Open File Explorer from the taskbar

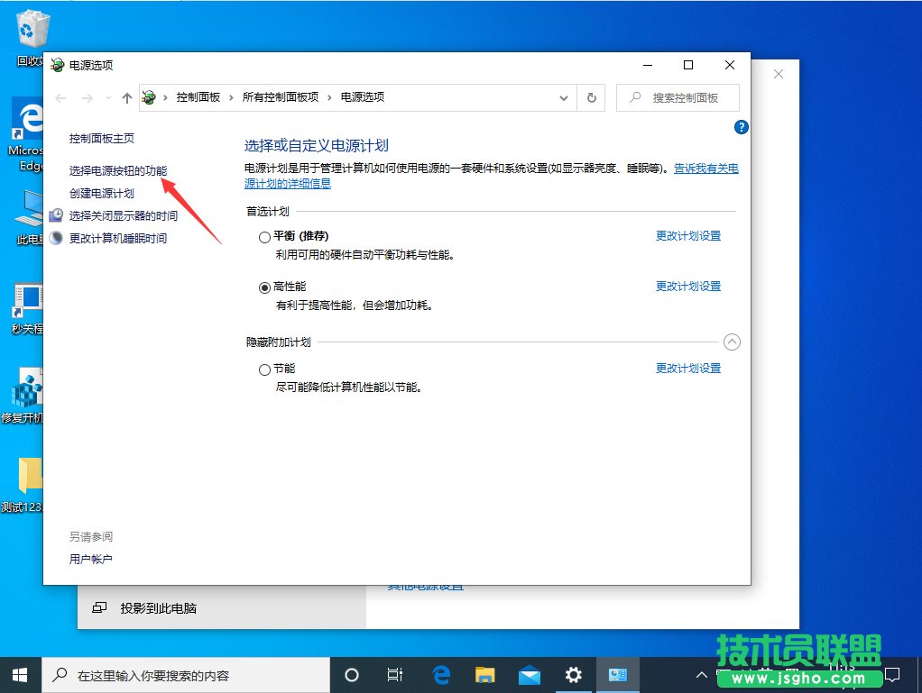[484, 674]
